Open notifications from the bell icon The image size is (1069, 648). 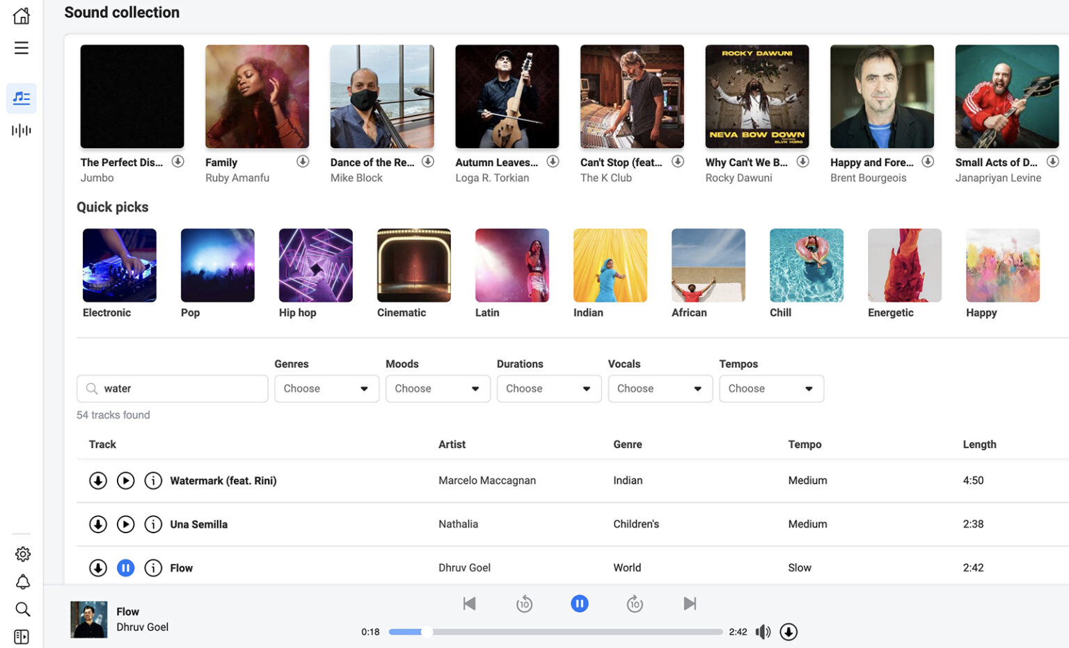(x=22, y=581)
